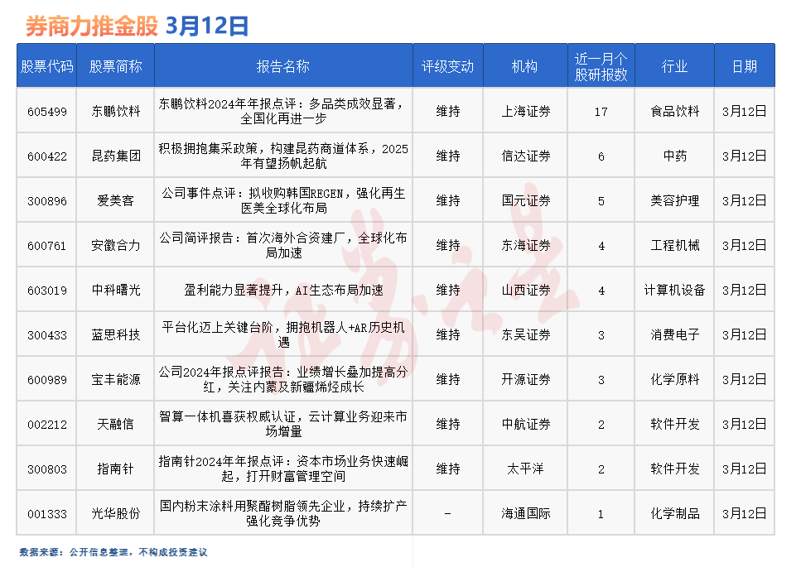Viewport: 801px width, 572px height.
Task: Click the report count 17 cell
Action: click(x=601, y=111)
